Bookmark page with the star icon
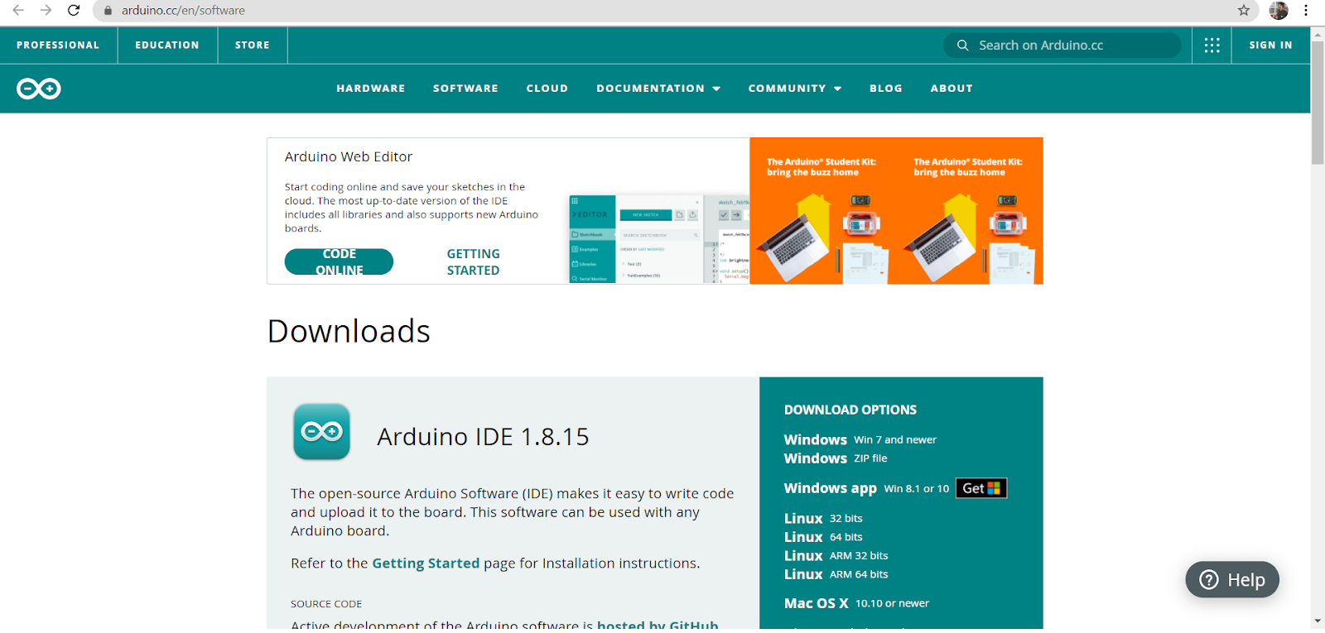Screen dimensions: 1325x633 pos(1244,10)
